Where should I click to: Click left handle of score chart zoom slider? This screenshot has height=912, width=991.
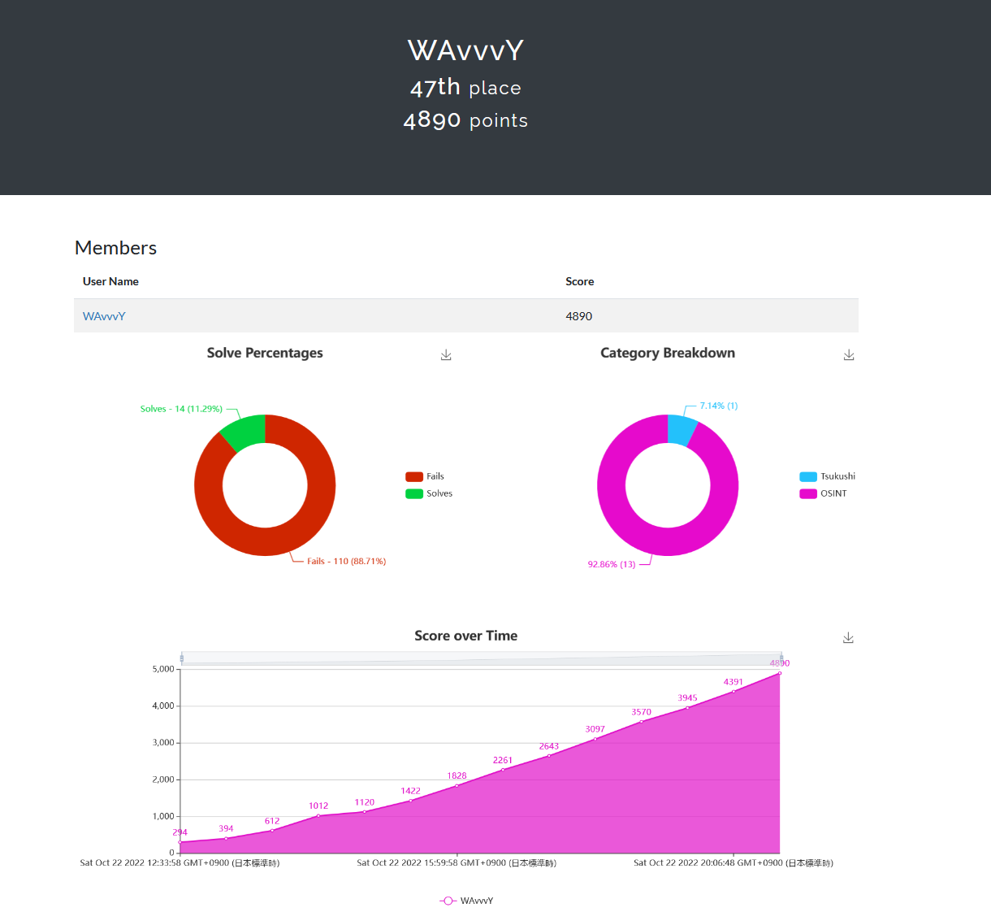click(x=181, y=658)
